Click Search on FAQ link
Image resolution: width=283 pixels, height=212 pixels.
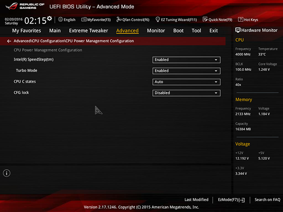(x=267, y=200)
